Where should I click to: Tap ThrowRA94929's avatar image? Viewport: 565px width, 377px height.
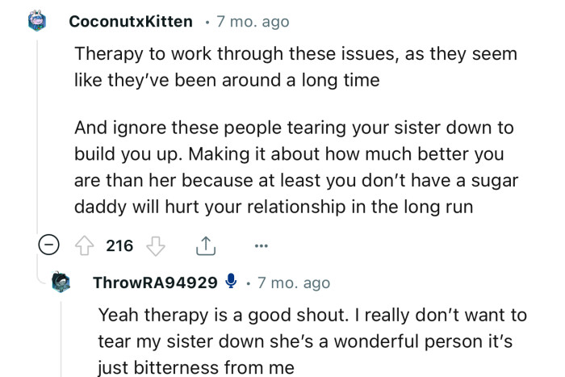click(62, 283)
